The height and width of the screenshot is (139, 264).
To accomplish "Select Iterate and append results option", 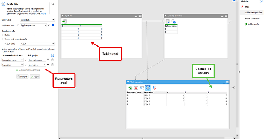I will [3, 39].
